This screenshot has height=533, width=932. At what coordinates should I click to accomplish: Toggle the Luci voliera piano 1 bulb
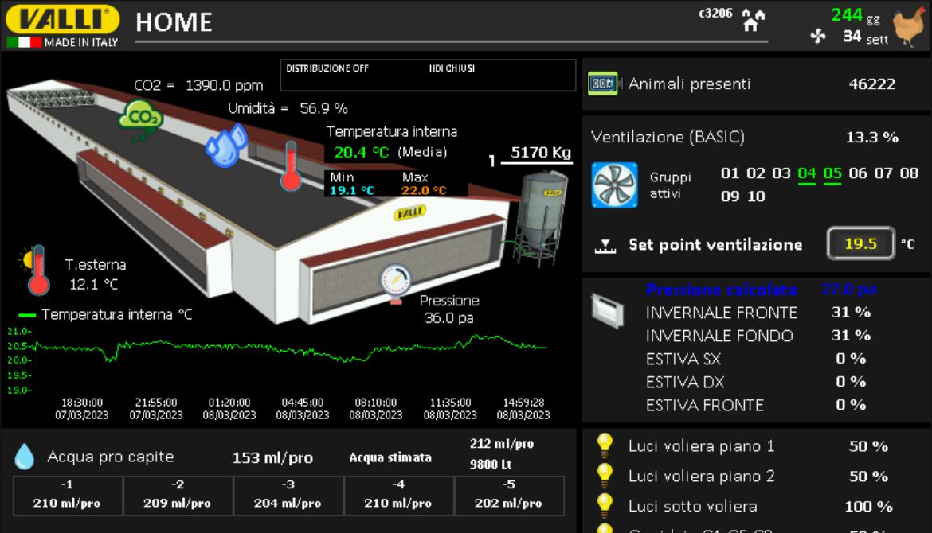(605, 445)
